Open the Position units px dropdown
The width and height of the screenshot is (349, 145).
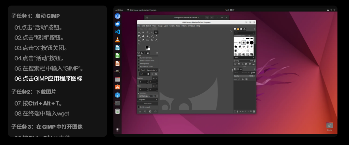[155, 78]
